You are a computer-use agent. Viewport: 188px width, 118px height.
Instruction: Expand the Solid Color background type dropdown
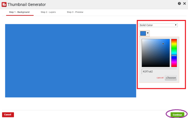coord(158,25)
